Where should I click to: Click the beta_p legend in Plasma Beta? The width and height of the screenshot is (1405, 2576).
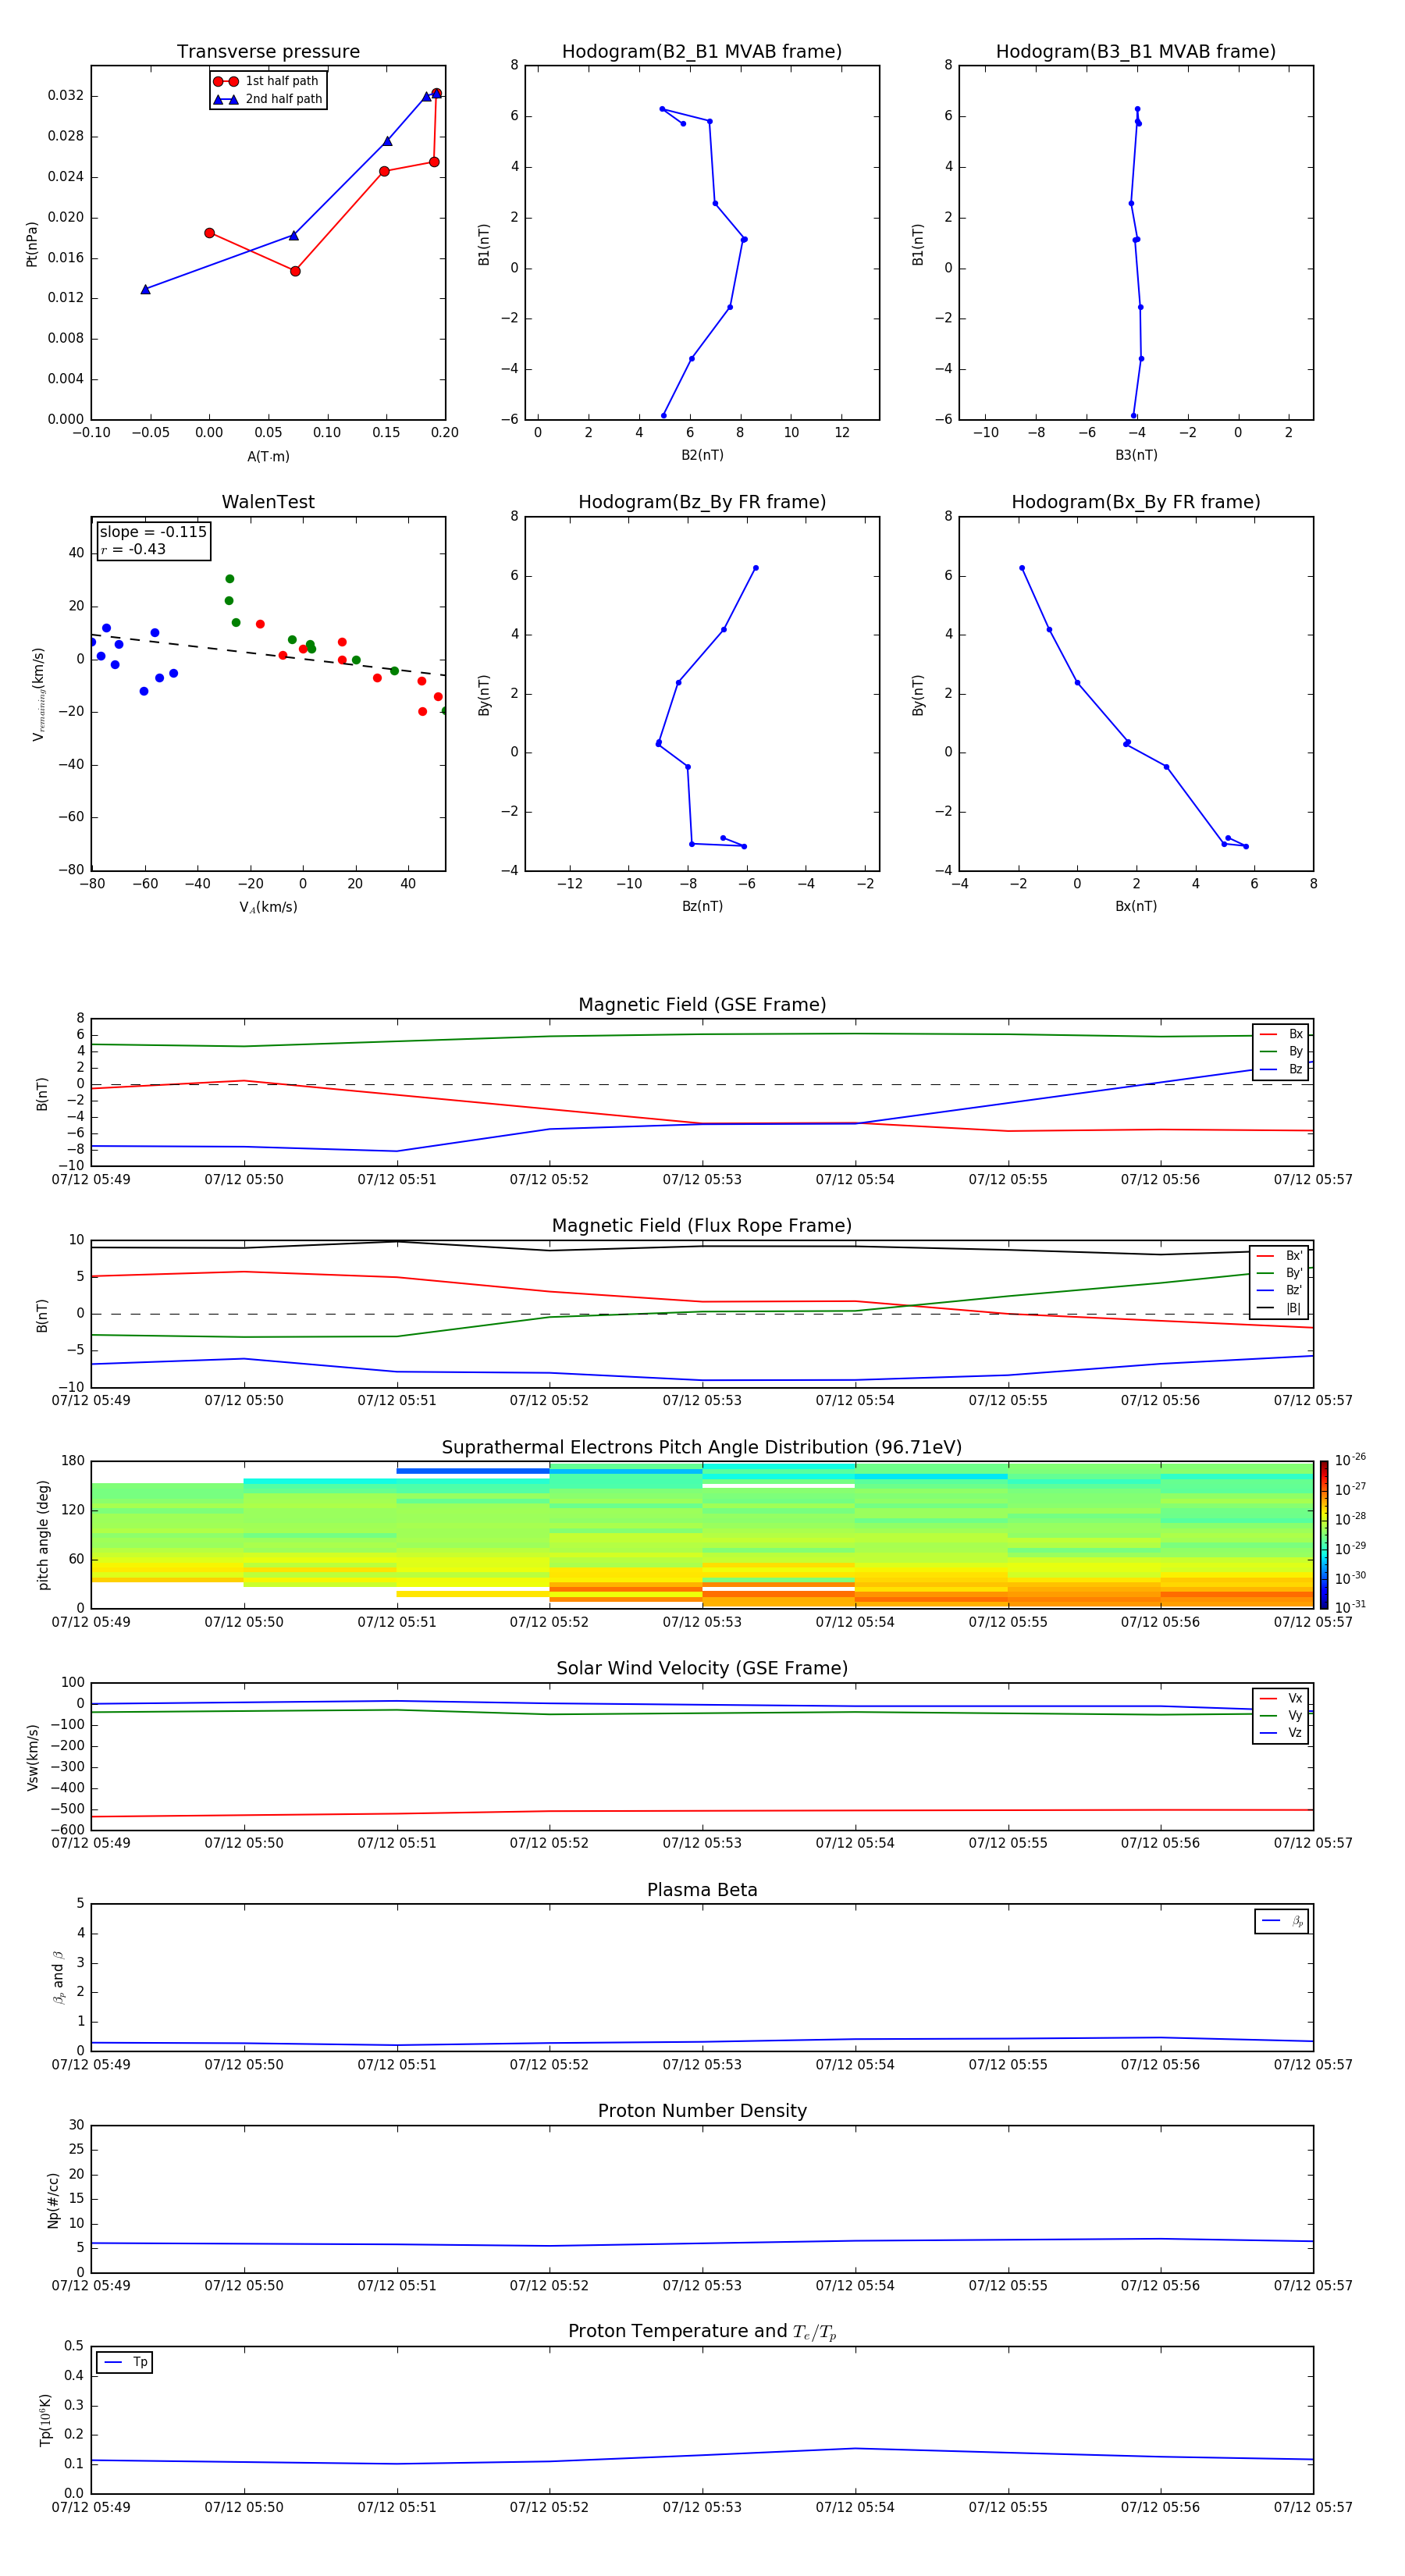point(1282,1921)
